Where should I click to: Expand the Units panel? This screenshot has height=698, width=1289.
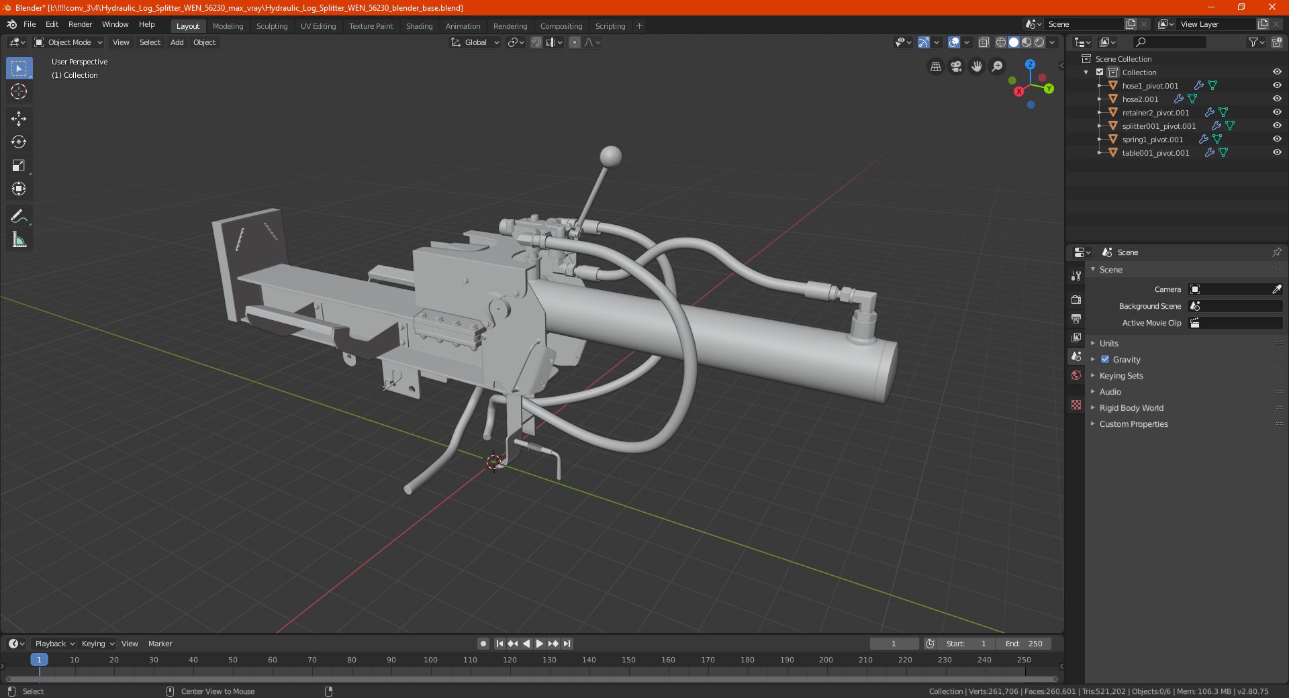[x=1108, y=344]
